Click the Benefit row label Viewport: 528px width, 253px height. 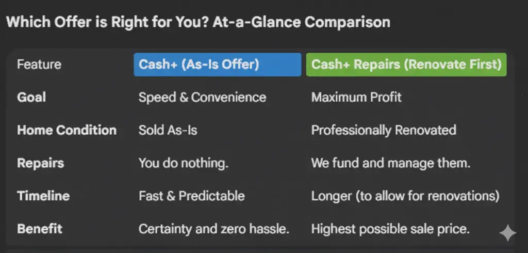(39, 228)
